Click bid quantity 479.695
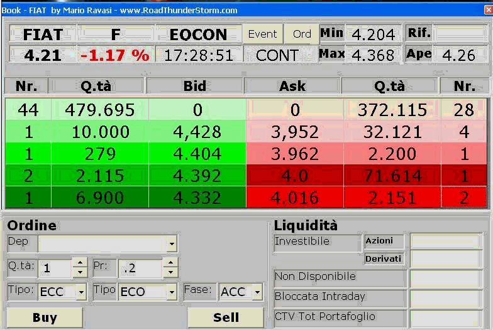 pyautogui.click(x=100, y=110)
